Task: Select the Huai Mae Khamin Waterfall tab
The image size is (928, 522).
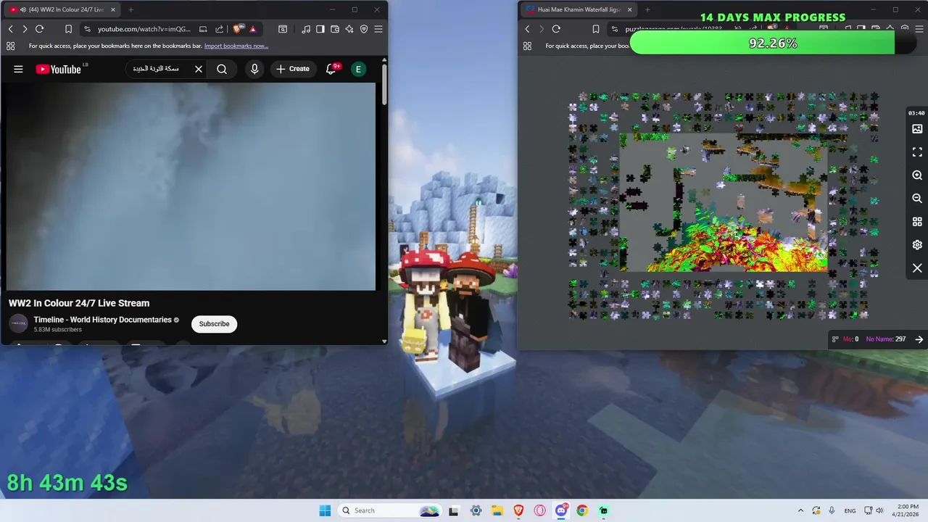Action: click(x=578, y=9)
